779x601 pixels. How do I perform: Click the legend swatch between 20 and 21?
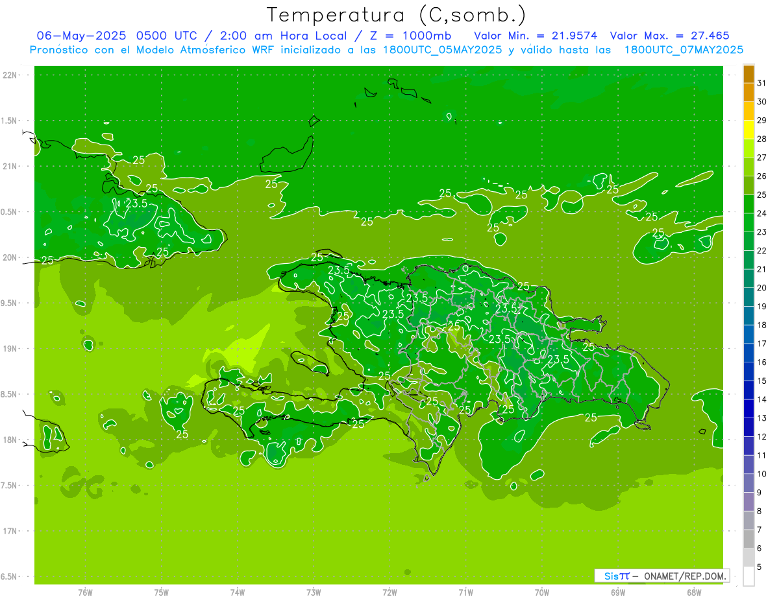748,279
